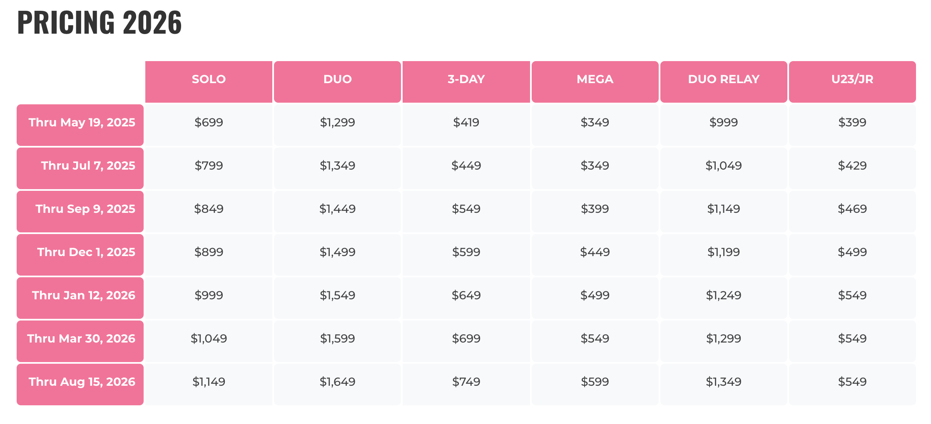This screenshot has width=931, height=424.
Task: Click the $1,449 DUO price cell
Action: point(337,209)
